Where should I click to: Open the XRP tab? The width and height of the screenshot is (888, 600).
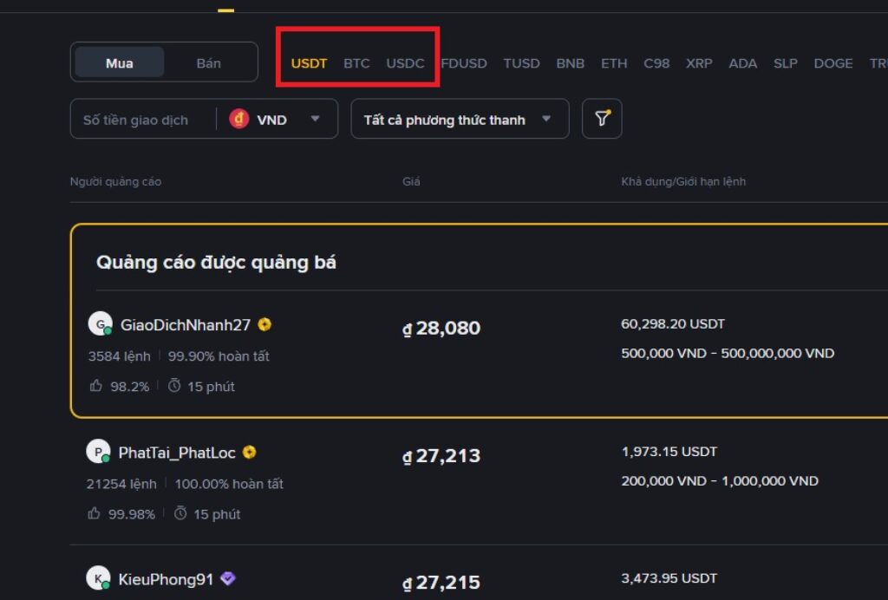[x=700, y=62]
